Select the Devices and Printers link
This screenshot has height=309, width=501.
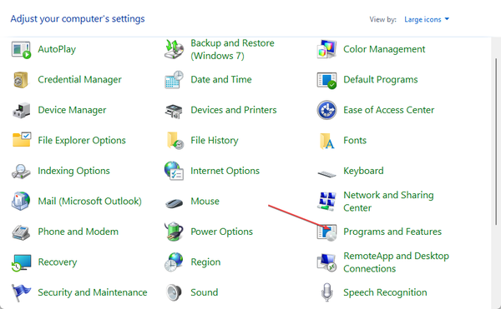click(x=234, y=110)
